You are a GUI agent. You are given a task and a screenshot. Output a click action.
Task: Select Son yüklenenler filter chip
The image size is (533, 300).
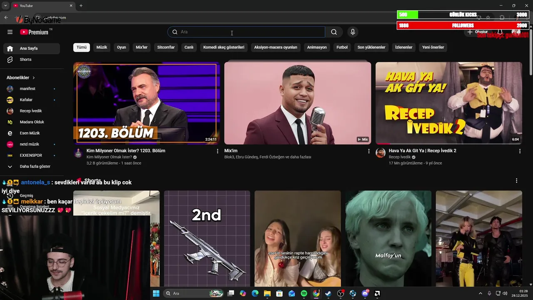coord(371,47)
